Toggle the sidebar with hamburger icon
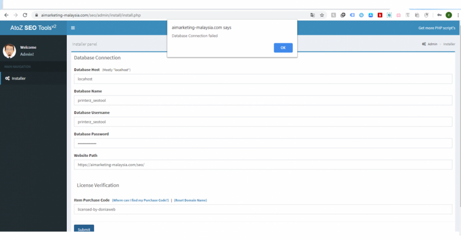This screenshot has height=240, width=461. coord(73,28)
